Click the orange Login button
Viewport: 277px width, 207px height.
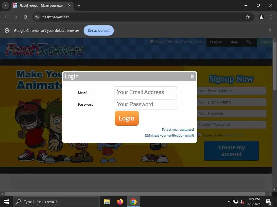(x=127, y=118)
